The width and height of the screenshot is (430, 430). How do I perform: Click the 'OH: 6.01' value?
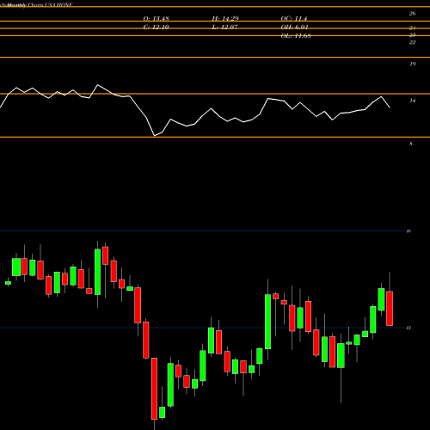tap(294, 28)
